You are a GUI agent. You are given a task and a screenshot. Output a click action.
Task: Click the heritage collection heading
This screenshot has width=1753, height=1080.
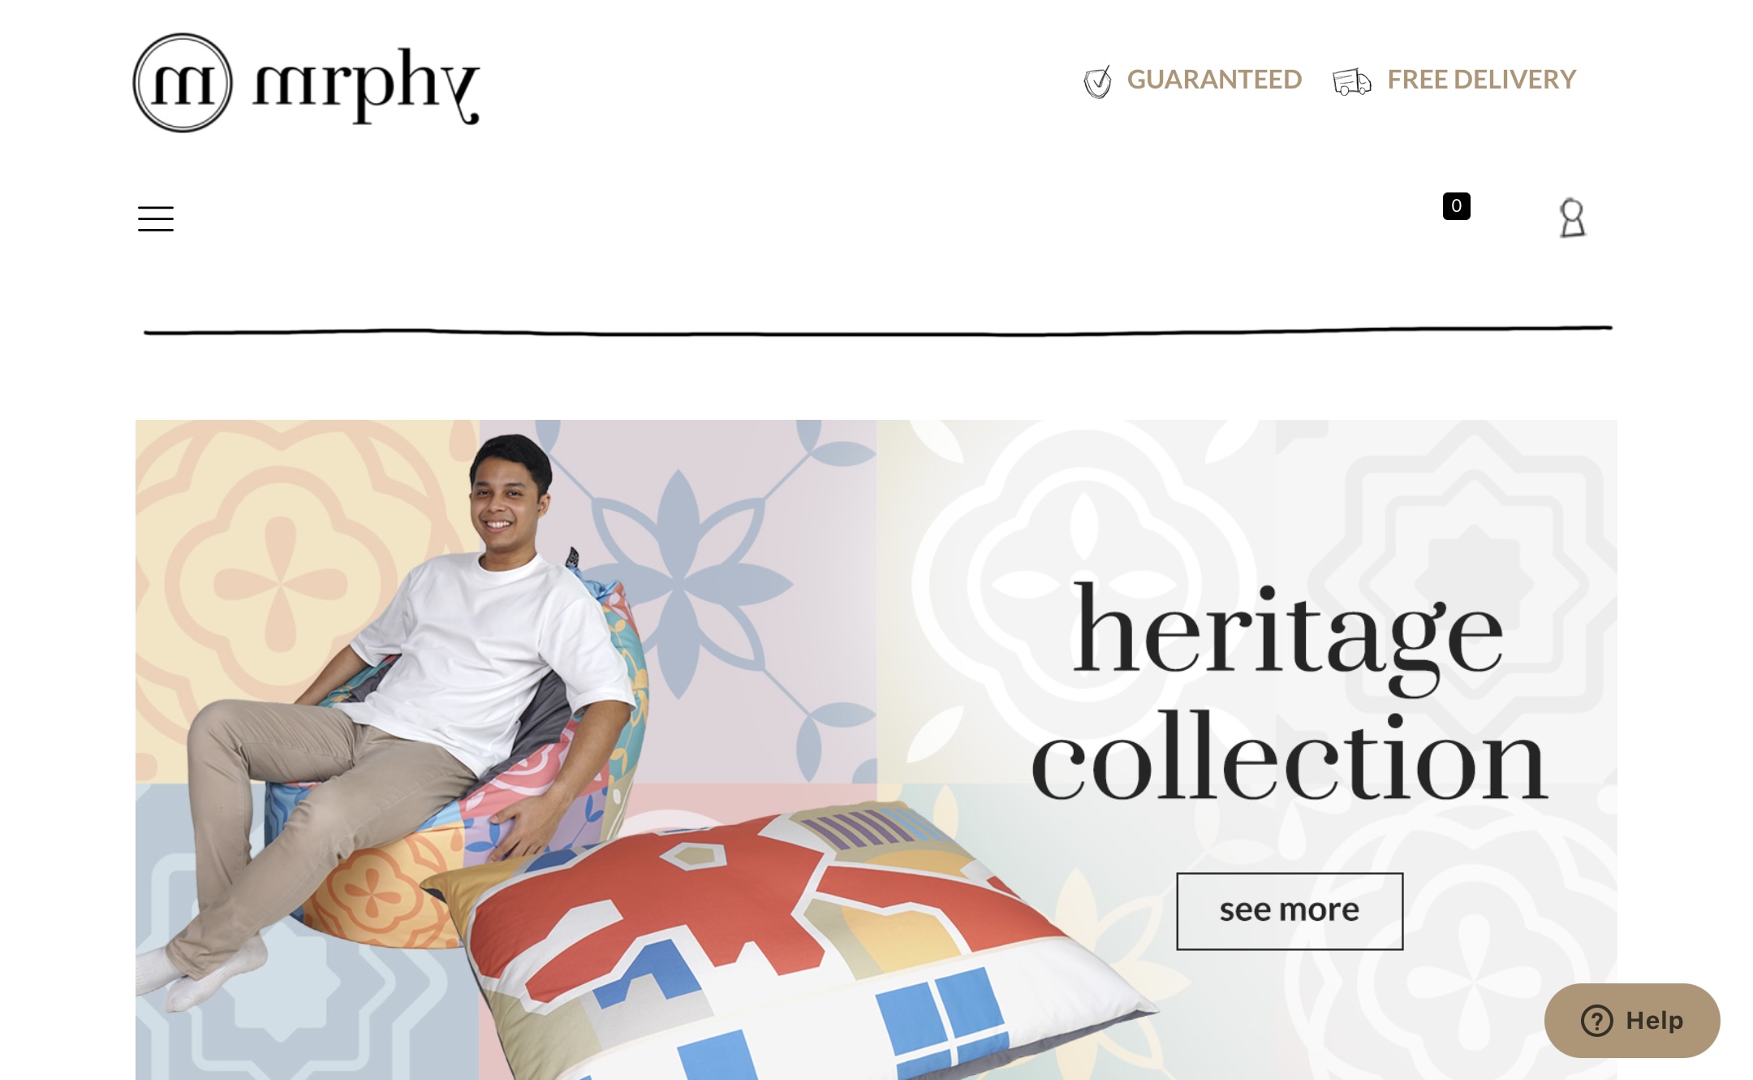tap(1290, 691)
